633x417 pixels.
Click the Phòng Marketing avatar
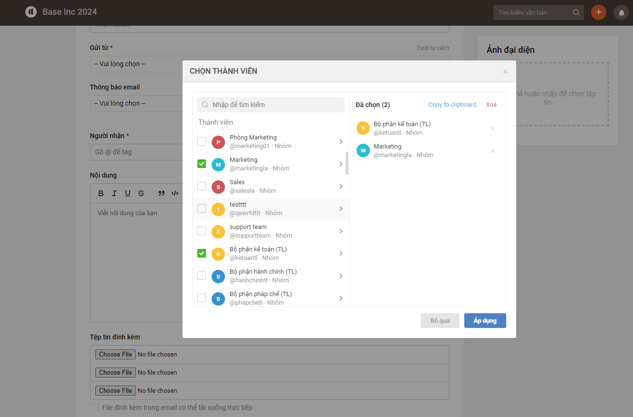pyautogui.click(x=218, y=142)
